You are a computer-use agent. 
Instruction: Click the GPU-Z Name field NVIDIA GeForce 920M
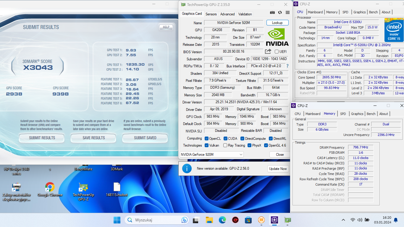tap(234, 23)
